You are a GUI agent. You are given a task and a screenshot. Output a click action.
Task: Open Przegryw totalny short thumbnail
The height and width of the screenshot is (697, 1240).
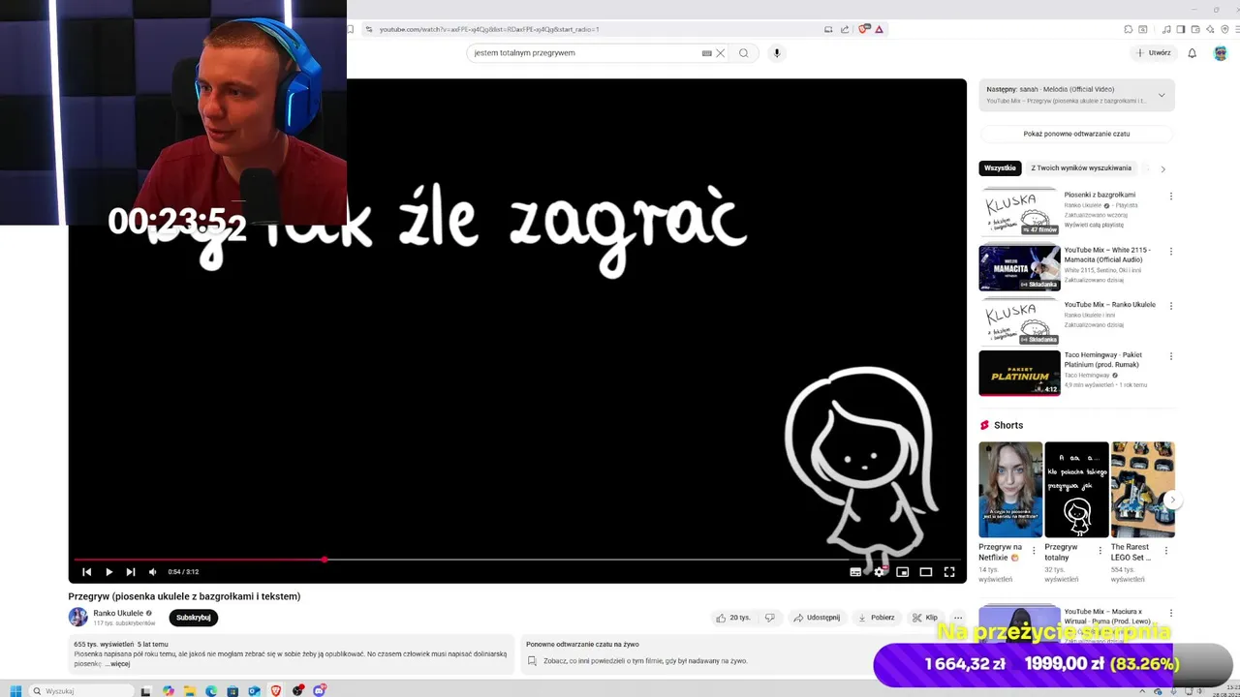pos(1076,490)
